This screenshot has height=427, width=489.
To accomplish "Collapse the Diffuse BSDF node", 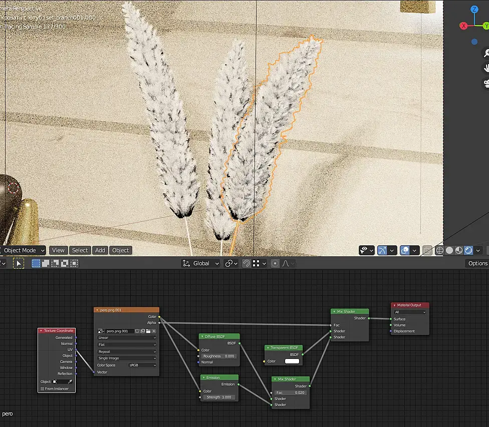I will [202, 336].
